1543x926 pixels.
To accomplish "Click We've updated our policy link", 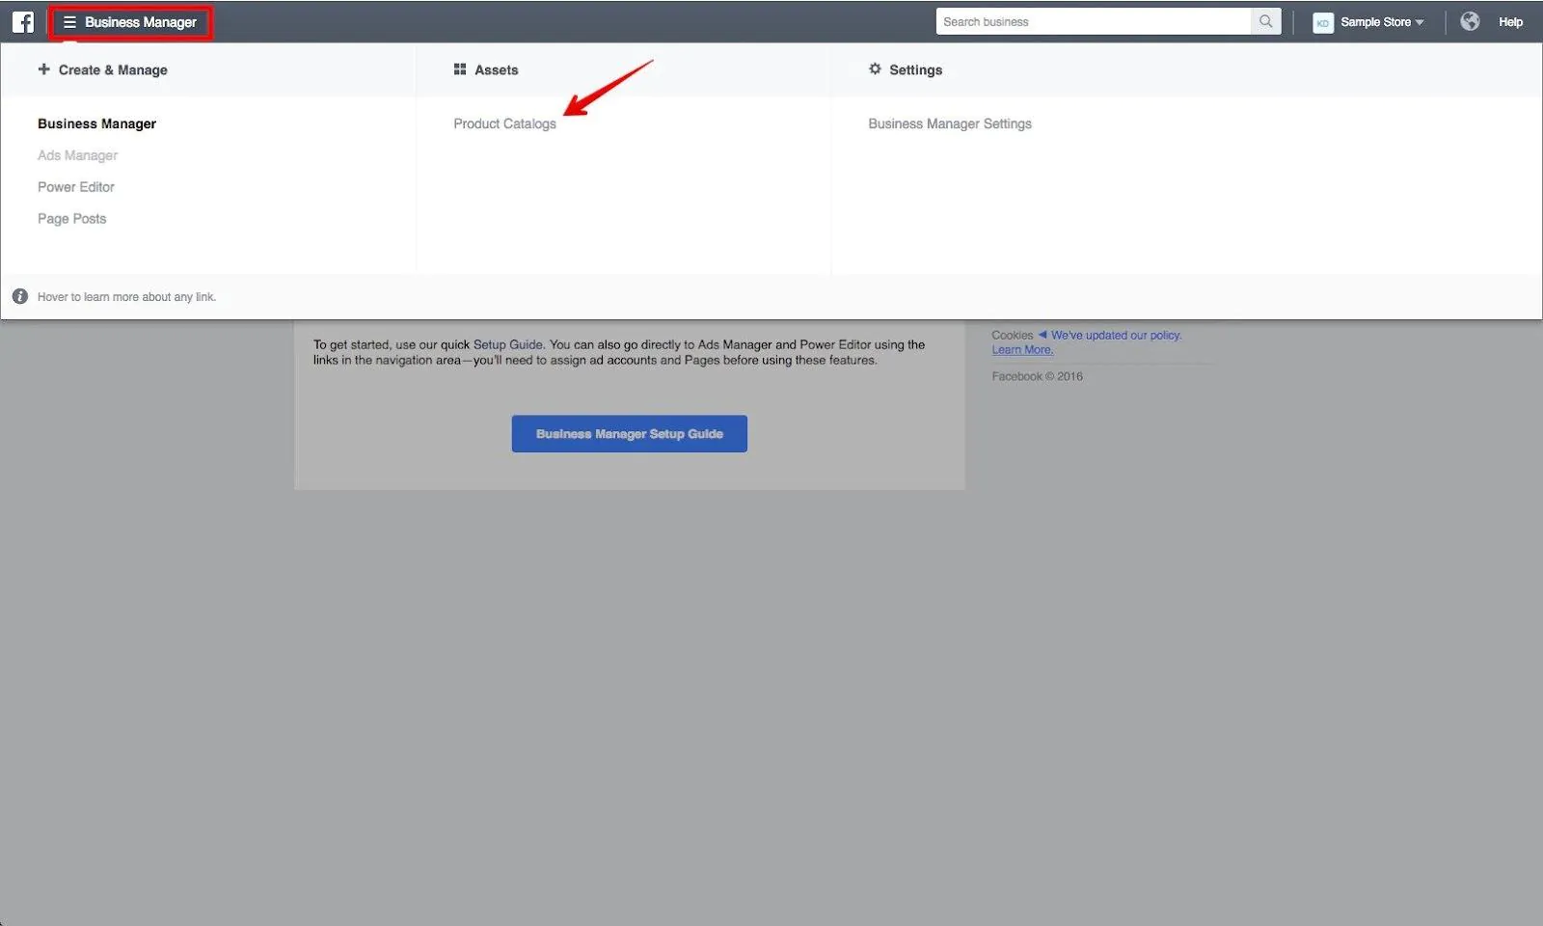I will 1116,336.
